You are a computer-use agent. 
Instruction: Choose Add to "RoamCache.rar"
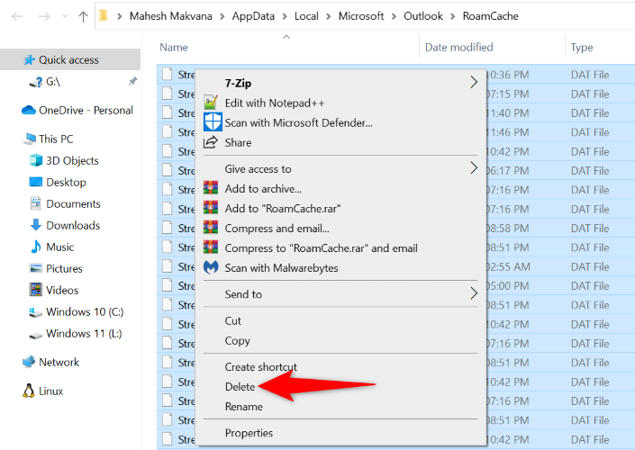340,209
